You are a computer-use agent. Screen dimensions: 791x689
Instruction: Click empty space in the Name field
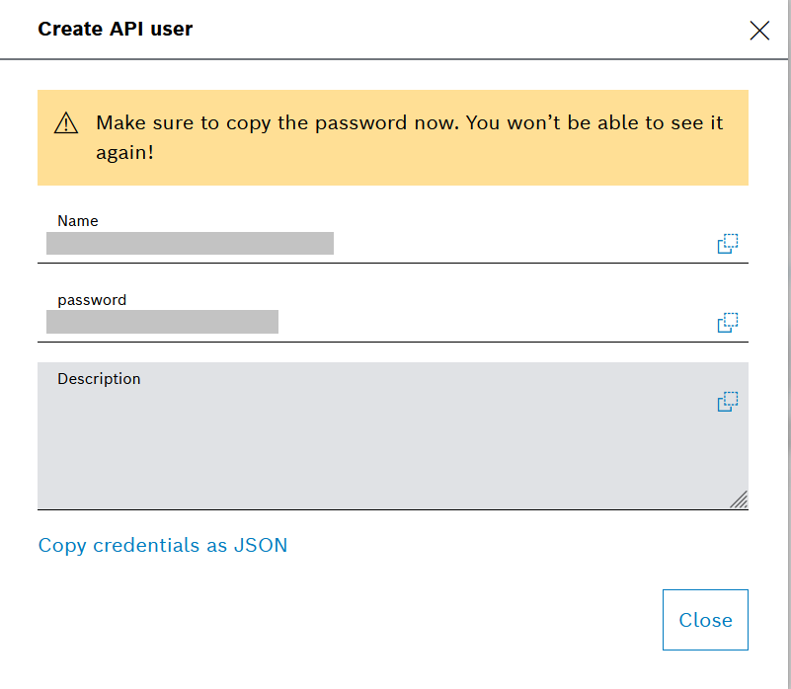(x=514, y=243)
